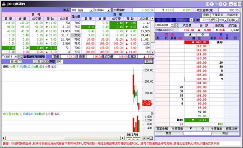Click the 漲停 640.00 limit-up cell

pyautogui.click(x=196, y=42)
